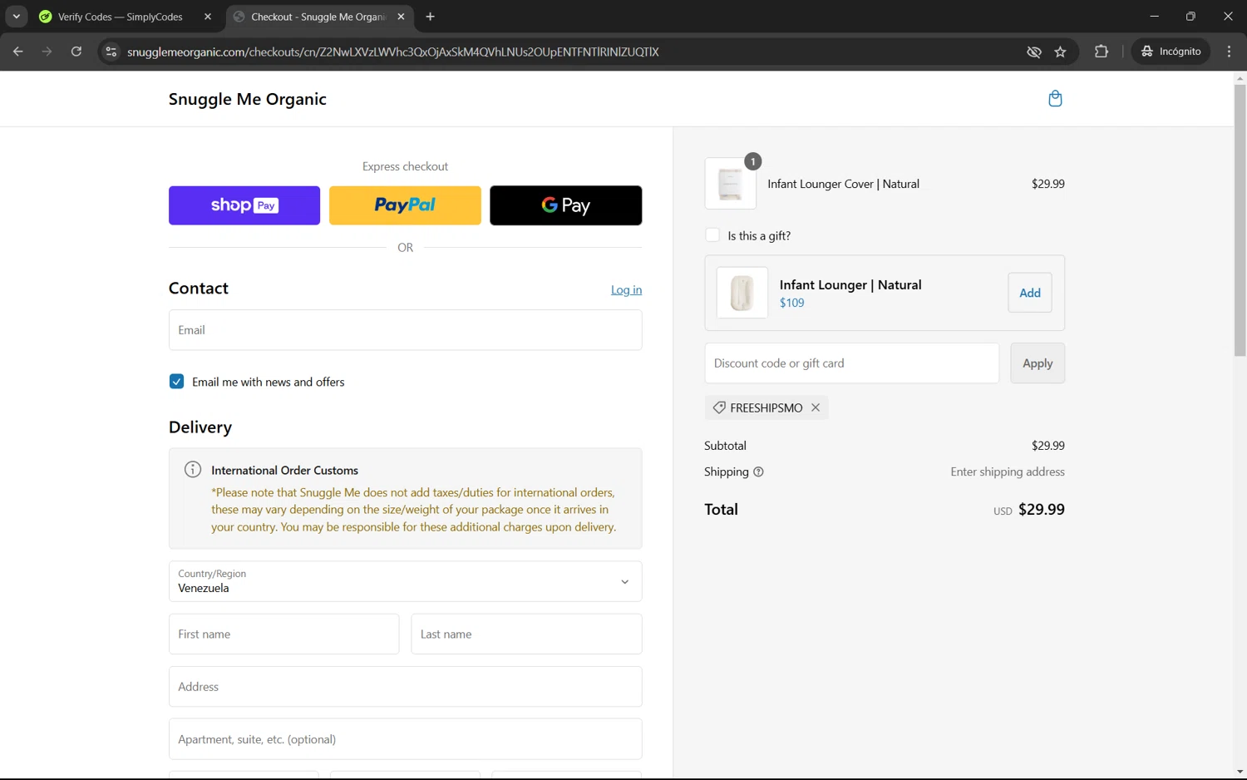Open the Extensions puzzle icon

tap(1102, 52)
